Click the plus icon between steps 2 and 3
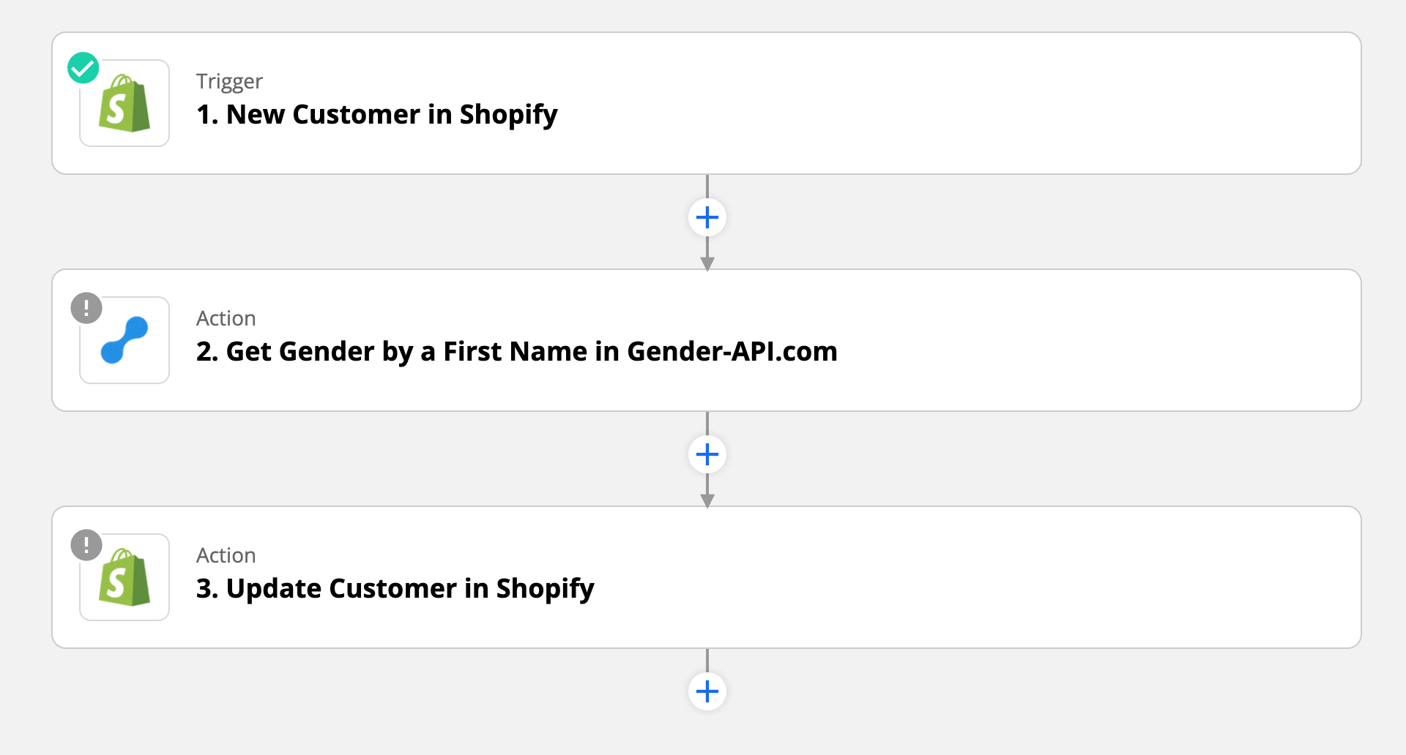Image resolution: width=1406 pixels, height=755 pixels. click(707, 454)
